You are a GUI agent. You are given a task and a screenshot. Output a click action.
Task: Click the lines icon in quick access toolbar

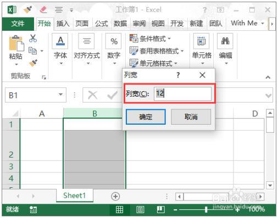pyautogui.click(x=59, y=10)
